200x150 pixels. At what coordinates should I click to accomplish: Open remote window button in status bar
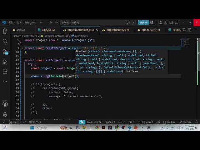tap(4, 122)
